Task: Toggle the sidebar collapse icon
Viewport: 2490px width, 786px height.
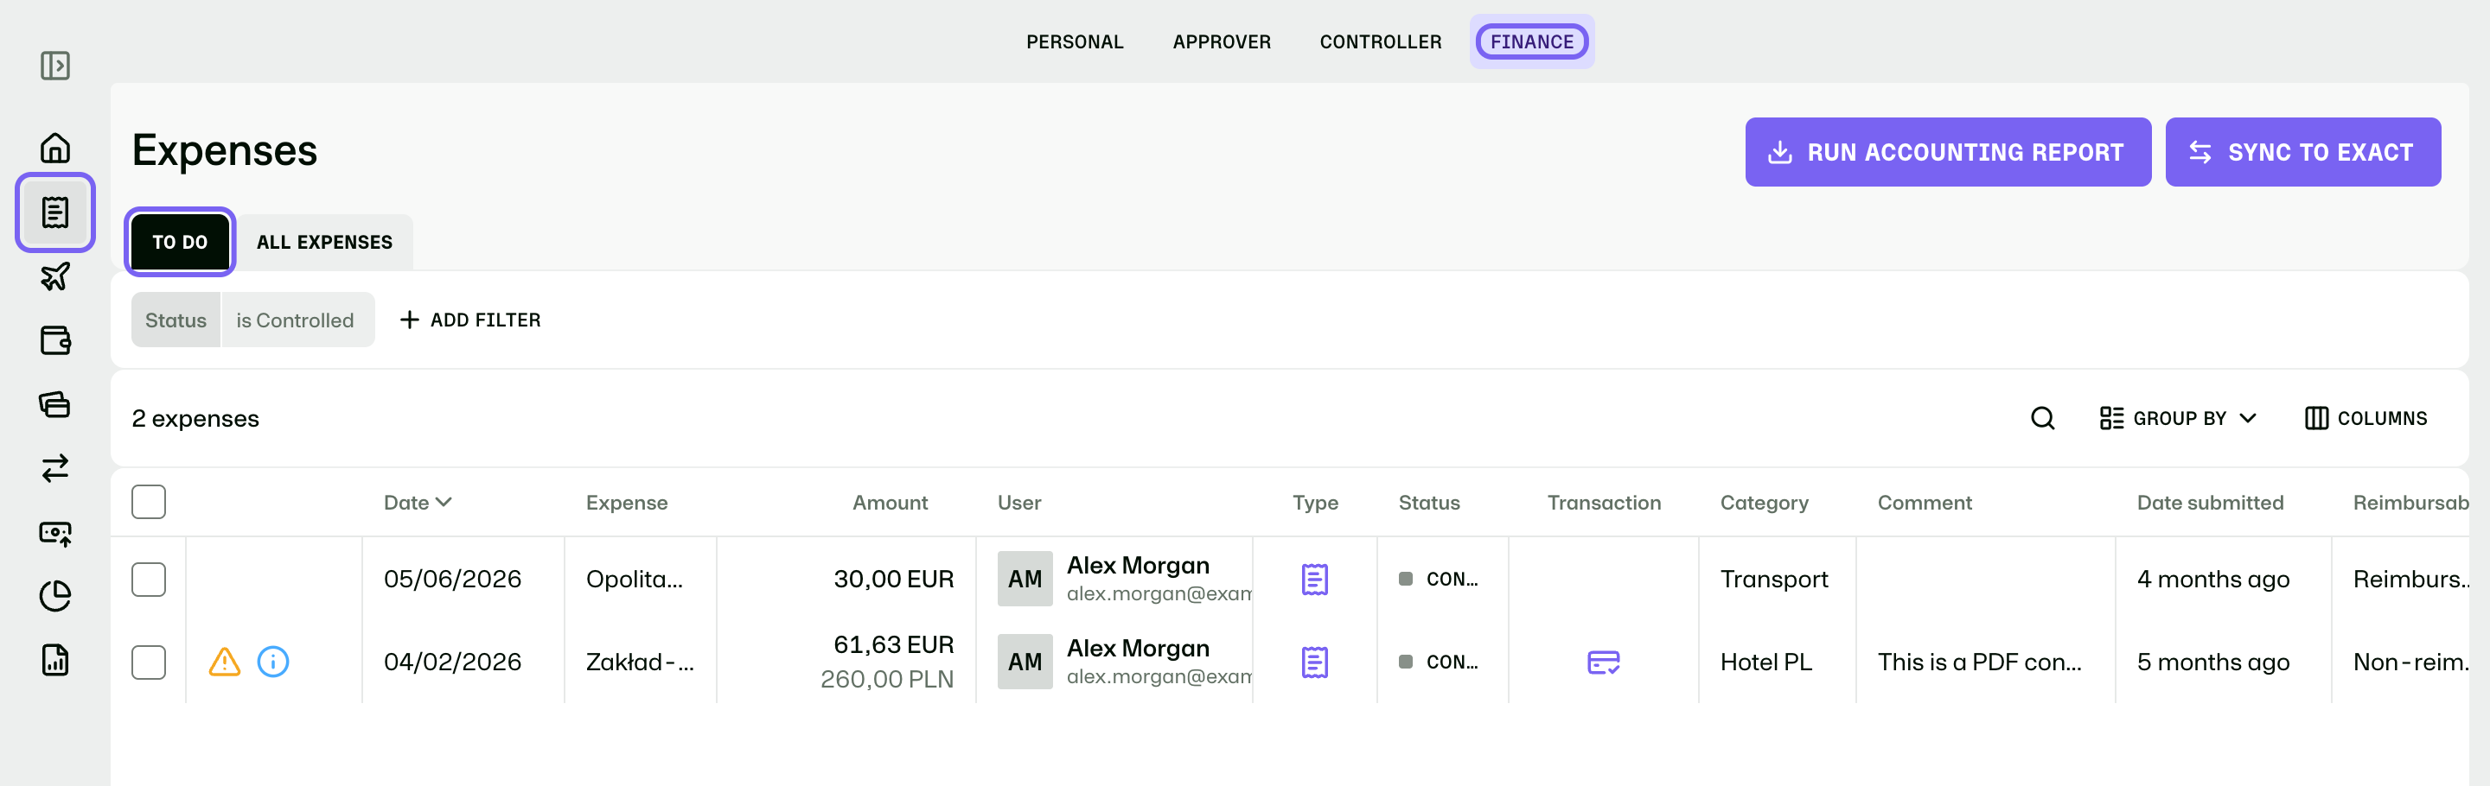Action: [55, 66]
